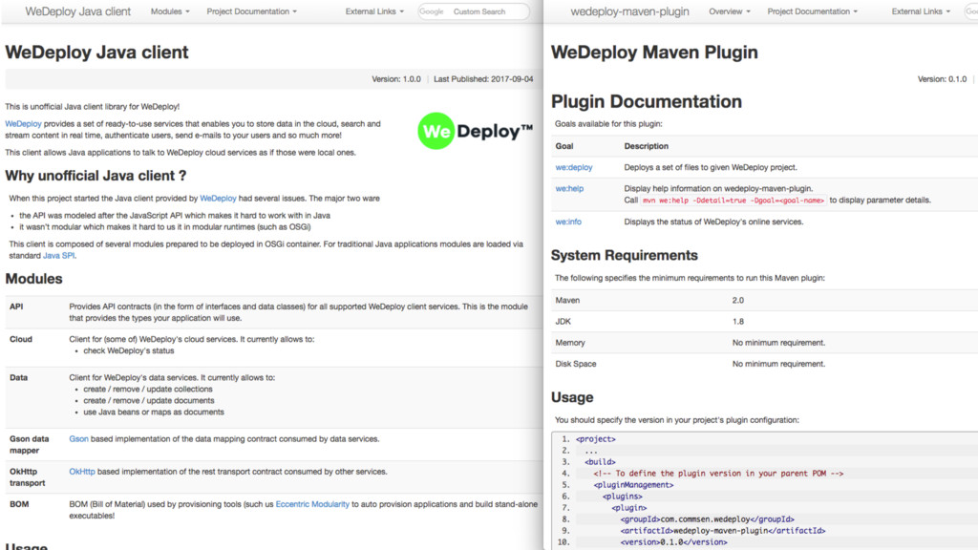Click the WeDeploy link under 'Why unofficial Java client'
The image size is (978, 550).
218,199
